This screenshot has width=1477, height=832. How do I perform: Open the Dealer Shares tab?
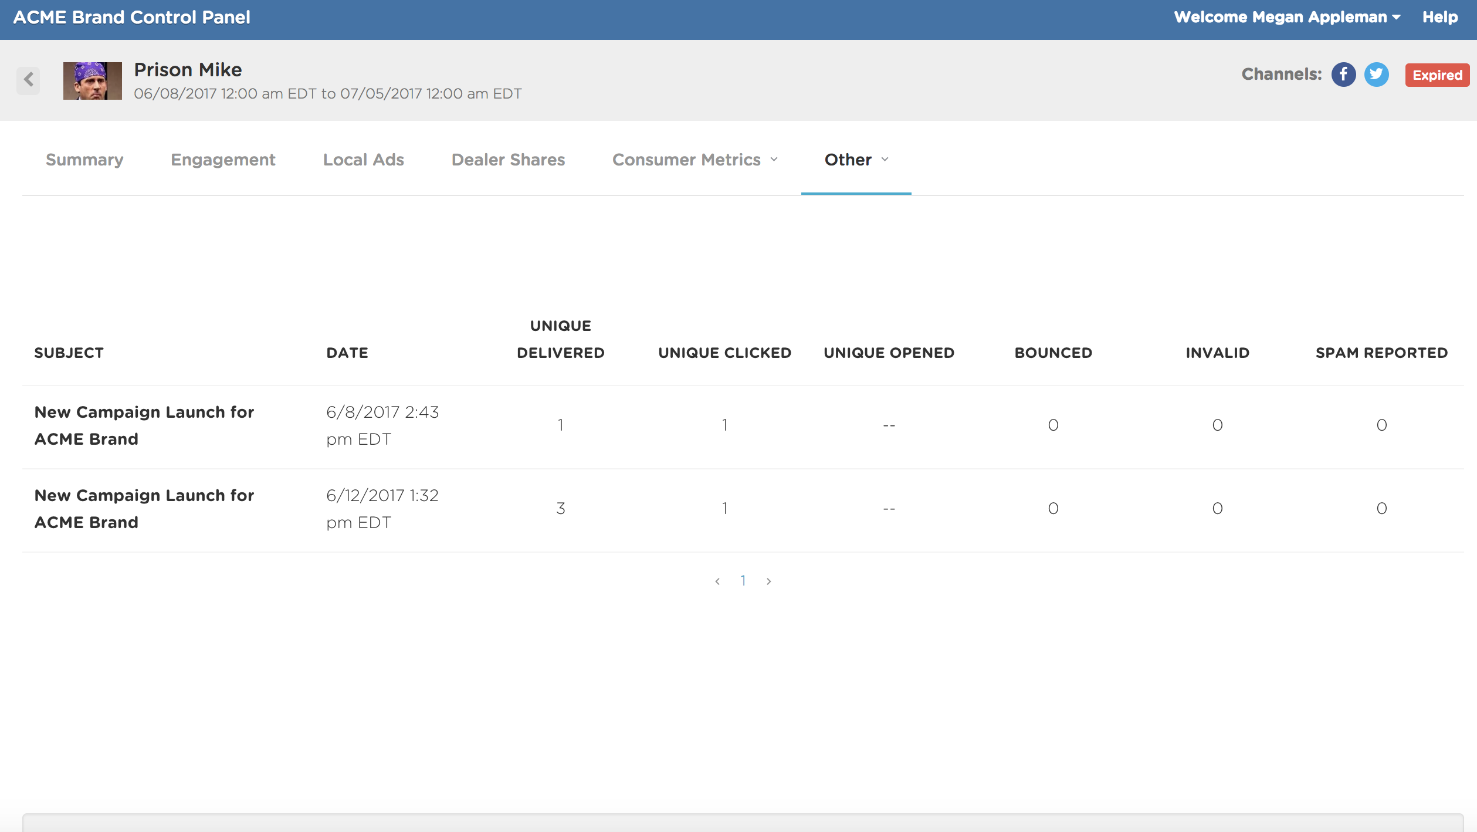508,160
